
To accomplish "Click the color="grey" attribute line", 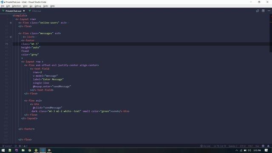I will pos(30,55).
